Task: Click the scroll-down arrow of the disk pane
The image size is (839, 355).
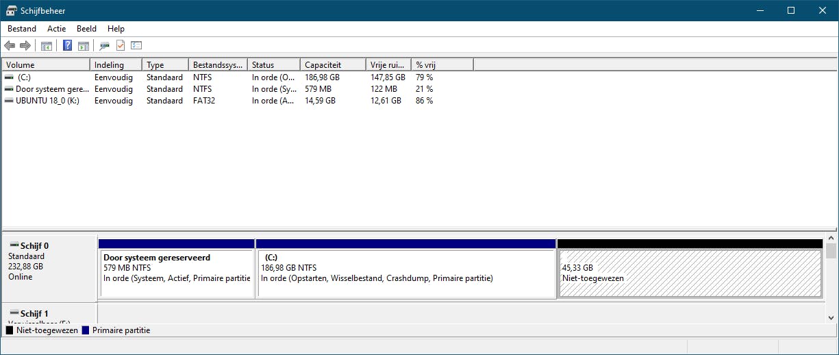Action: coord(831,317)
